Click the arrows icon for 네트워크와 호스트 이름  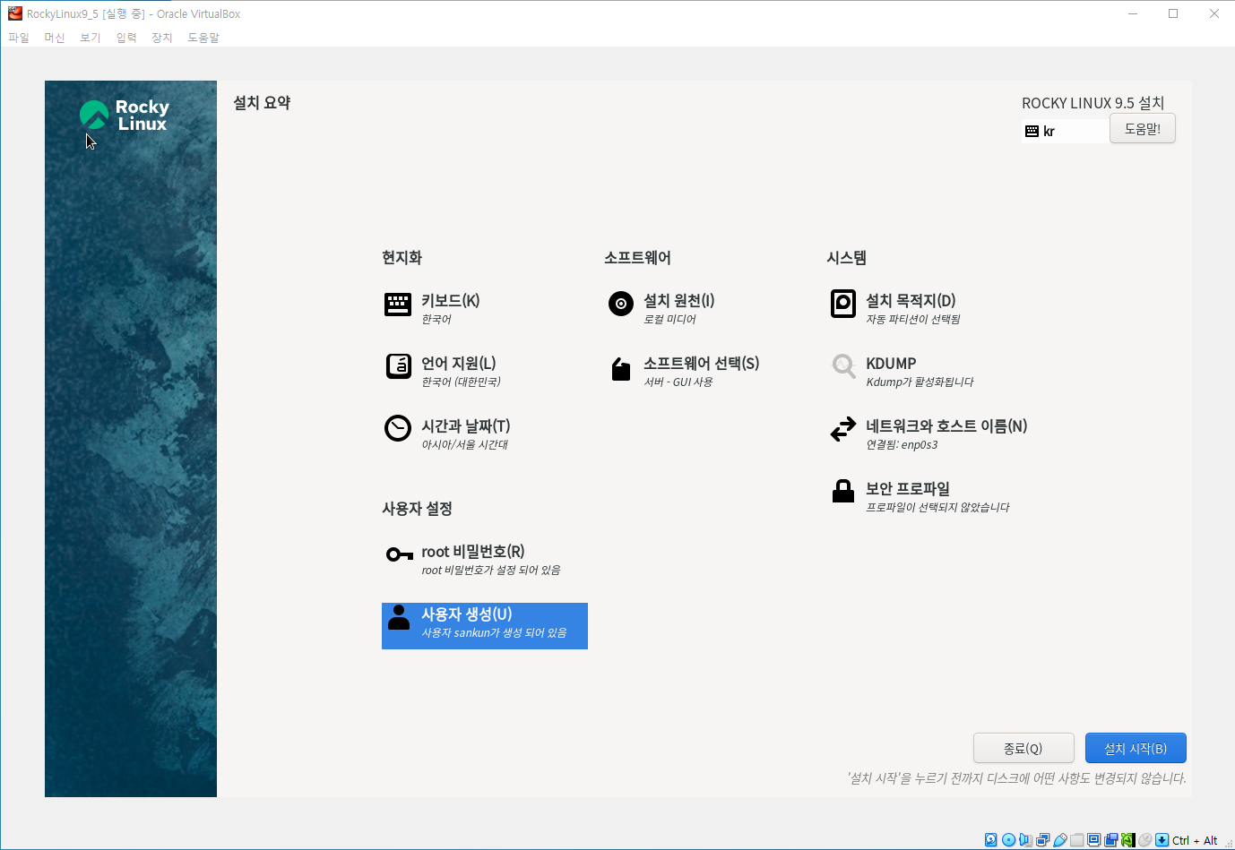[843, 429]
